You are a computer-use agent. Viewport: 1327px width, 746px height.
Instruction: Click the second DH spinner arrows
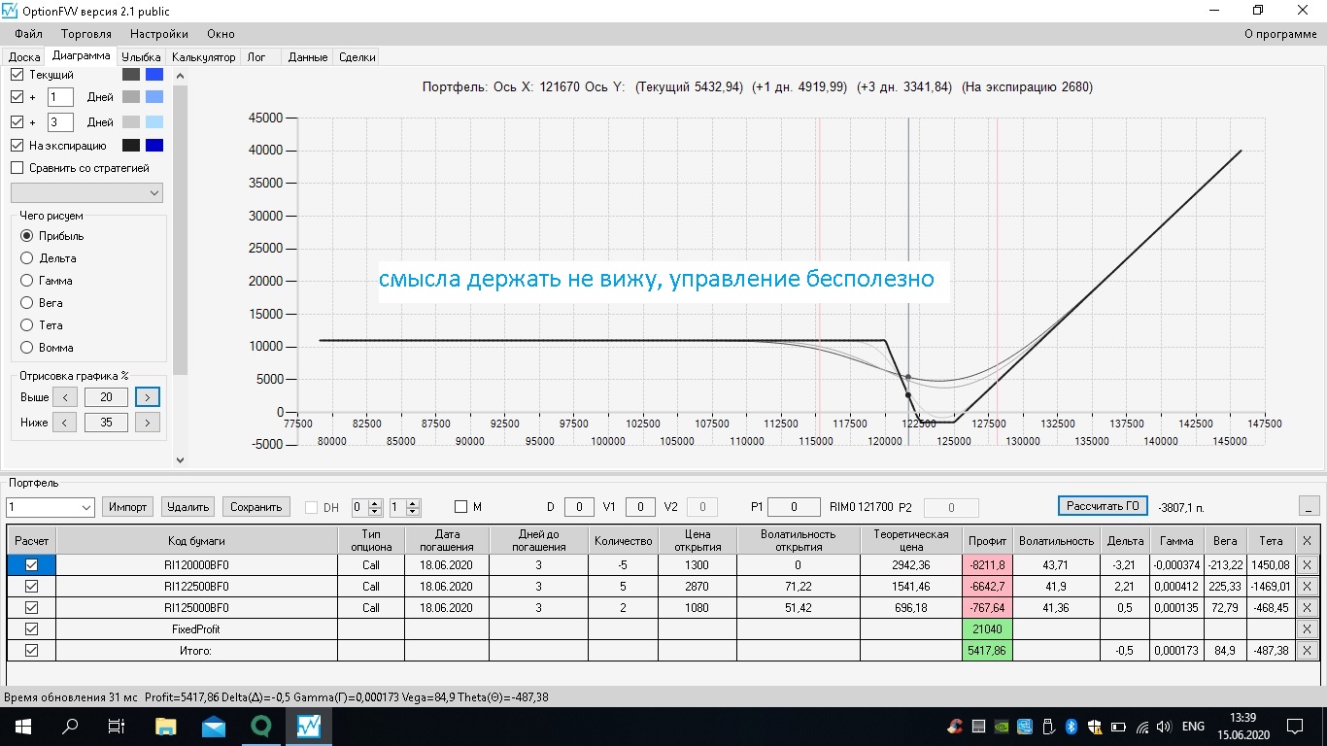413,507
